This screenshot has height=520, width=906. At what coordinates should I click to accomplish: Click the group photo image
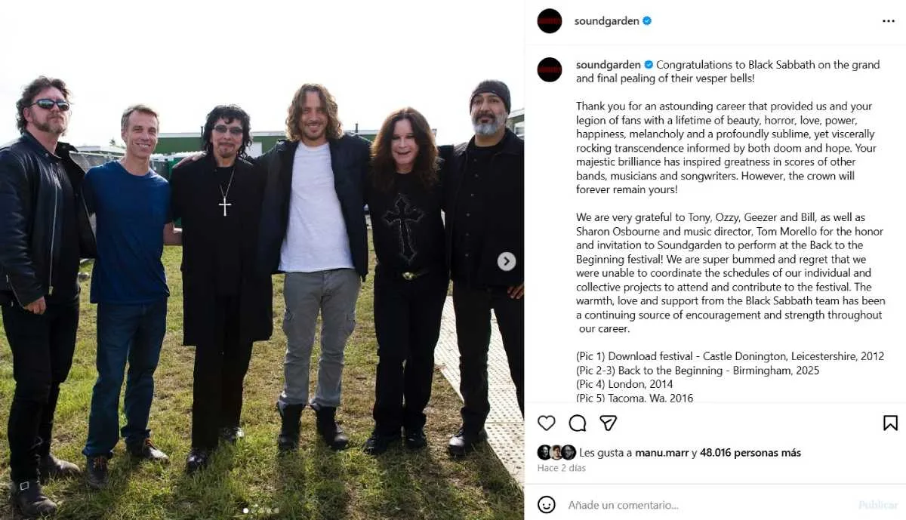(x=262, y=260)
